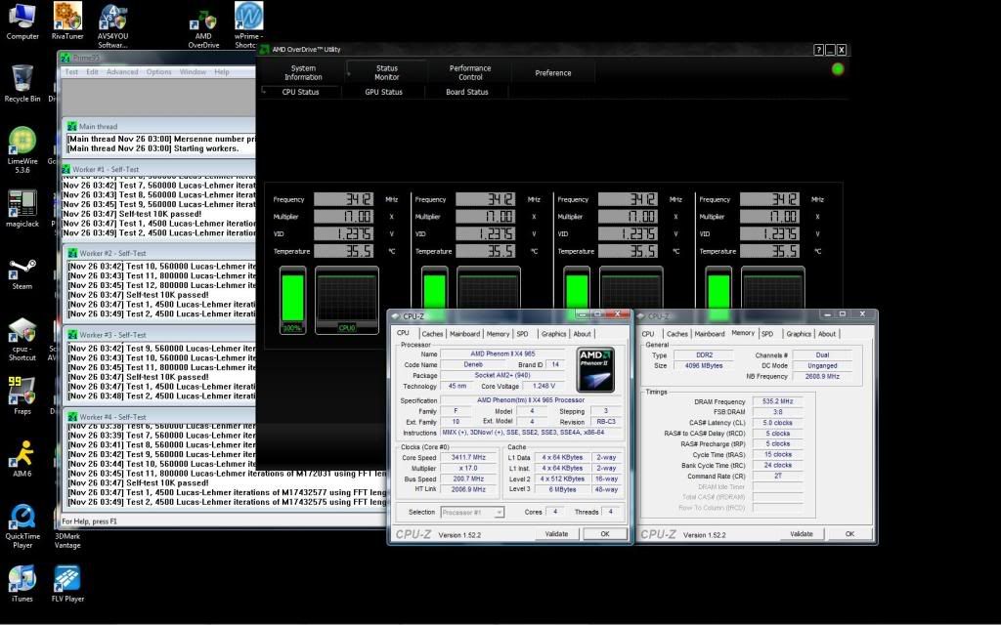The image size is (1001, 625).
Task: Switch to GPU Status sub-tab
Action: (x=383, y=92)
